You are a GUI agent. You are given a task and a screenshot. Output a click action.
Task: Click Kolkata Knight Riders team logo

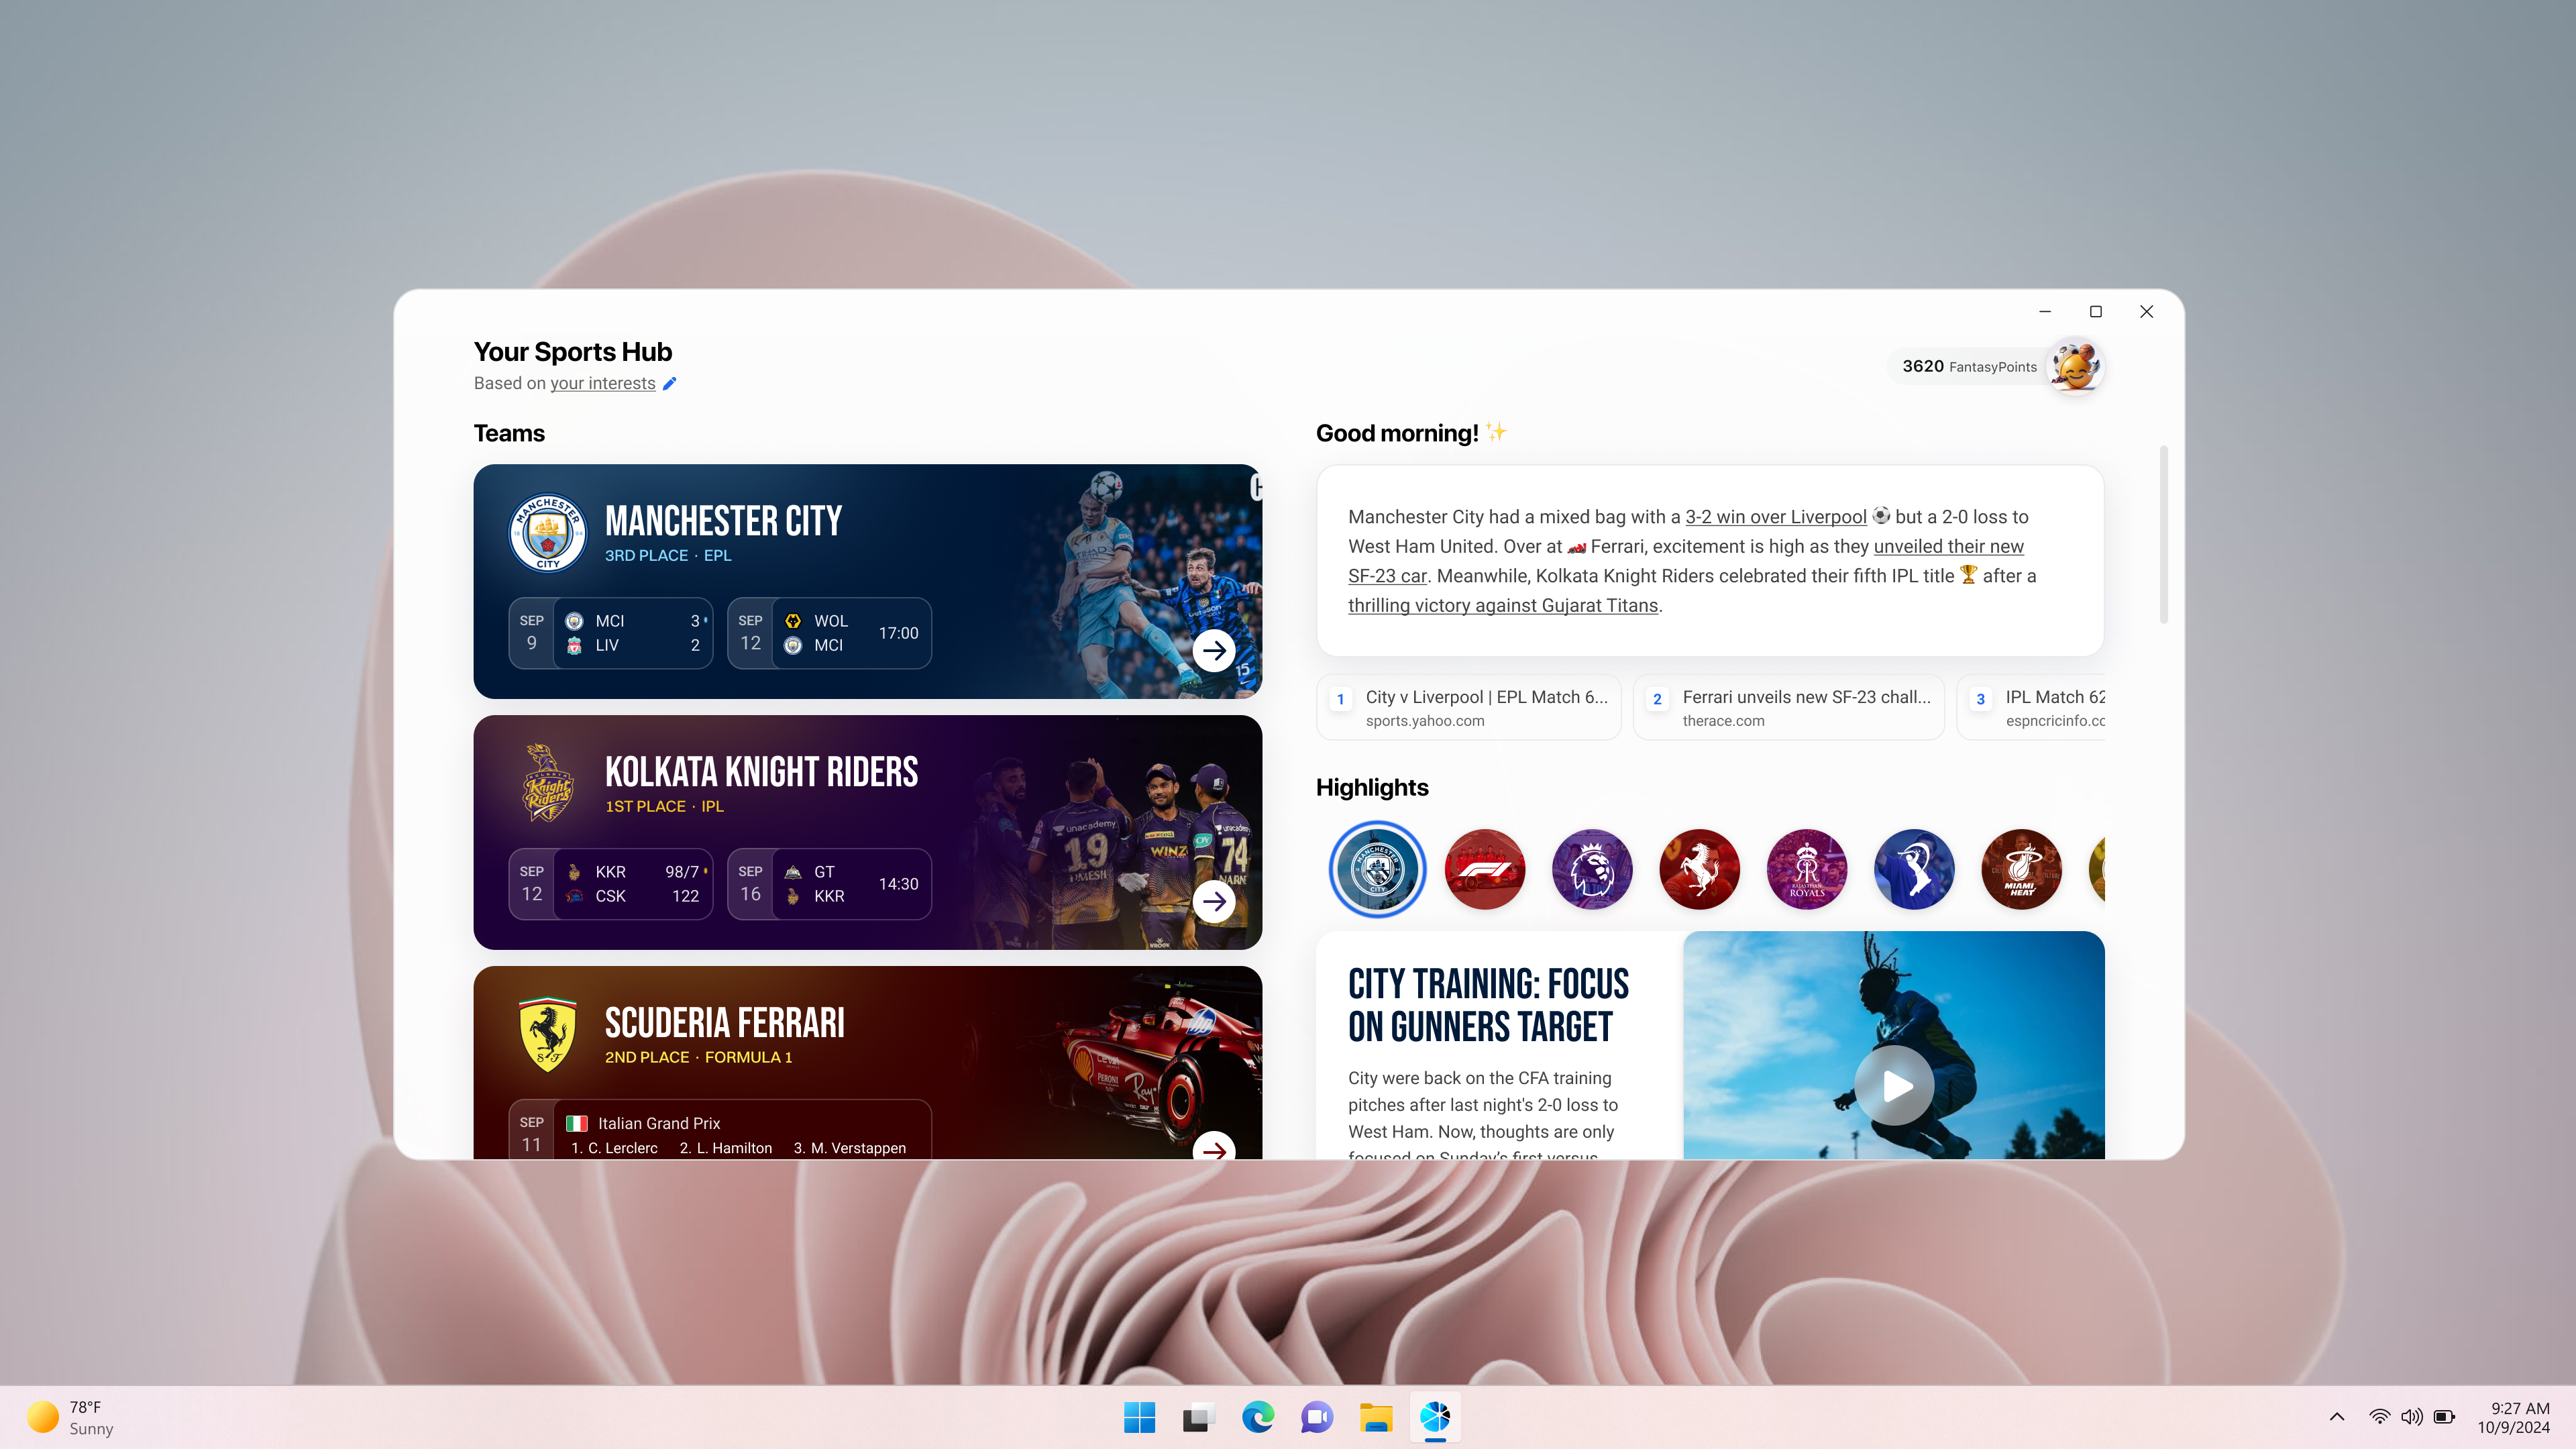point(548,783)
